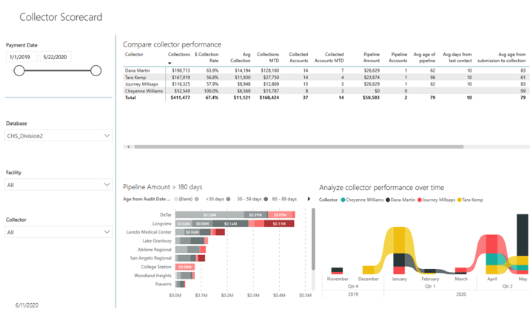Image resolution: width=530 pixels, height=312 pixels.
Task: Click the November axis label
Action: pyautogui.click(x=338, y=279)
